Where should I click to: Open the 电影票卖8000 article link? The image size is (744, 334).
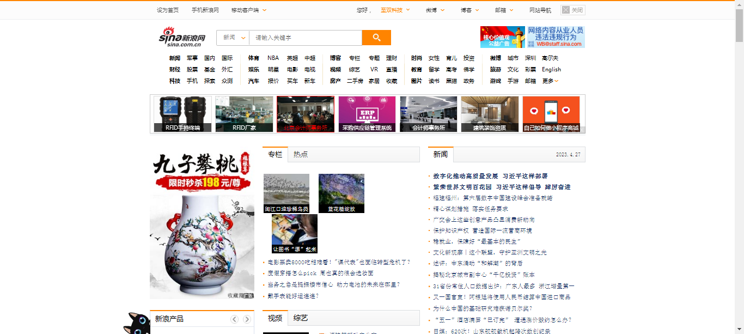(339, 262)
